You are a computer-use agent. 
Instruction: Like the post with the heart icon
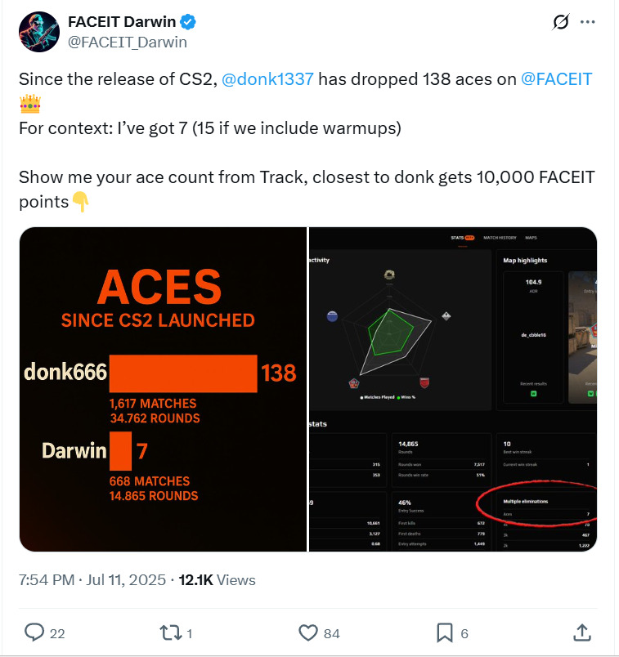pos(305,632)
